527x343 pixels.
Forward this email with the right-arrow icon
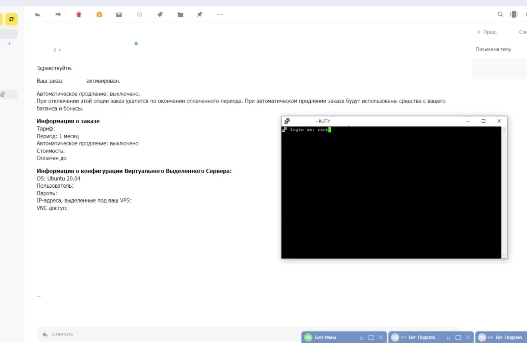tap(58, 14)
